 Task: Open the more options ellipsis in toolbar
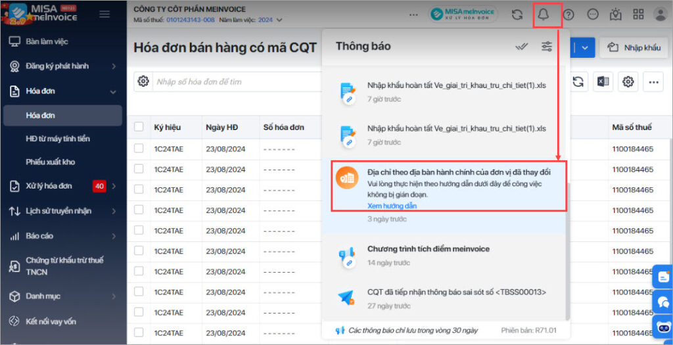pos(653,81)
